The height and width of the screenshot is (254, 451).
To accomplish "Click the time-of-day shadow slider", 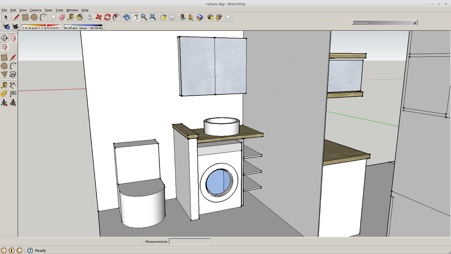I will (x=70, y=26).
